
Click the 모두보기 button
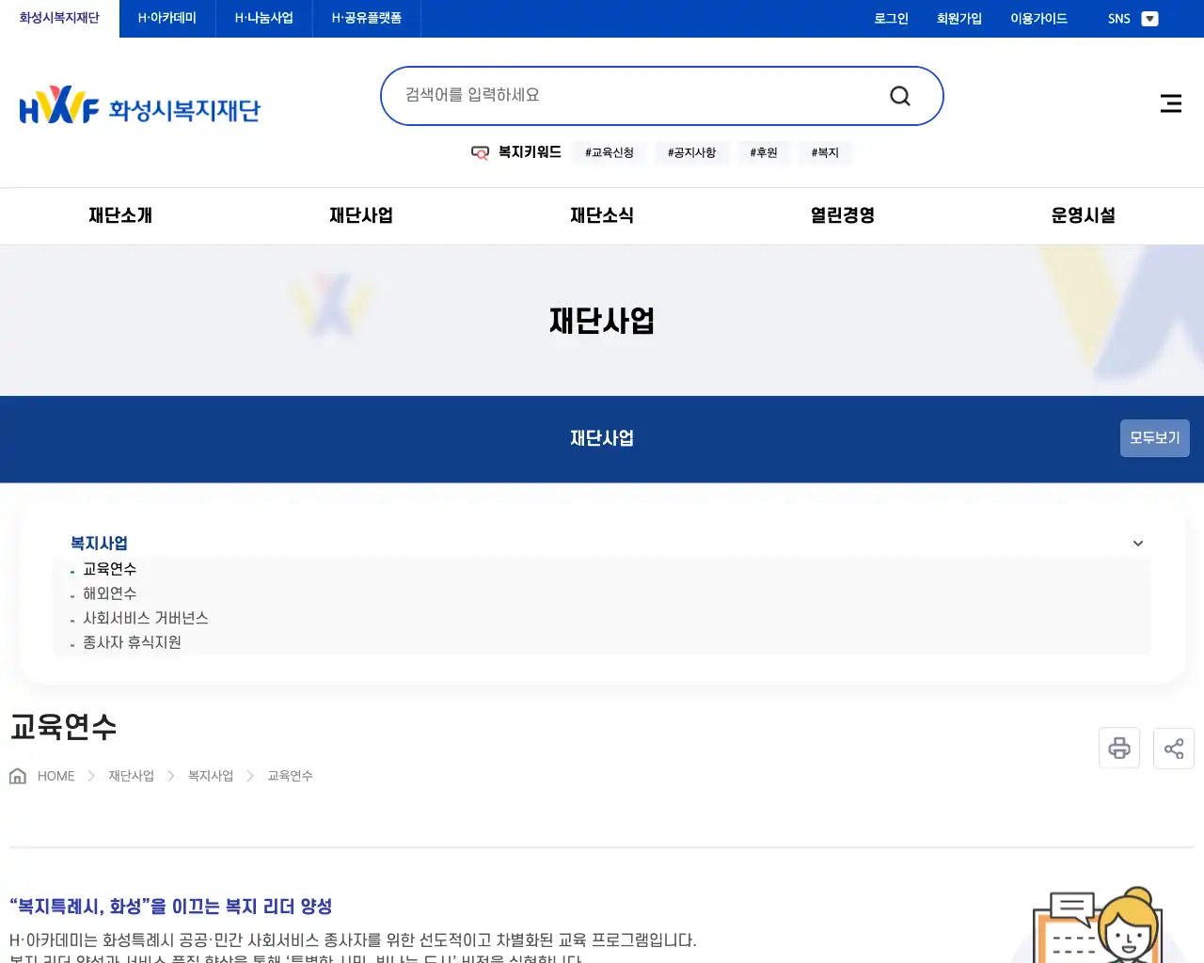click(x=1154, y=437)
